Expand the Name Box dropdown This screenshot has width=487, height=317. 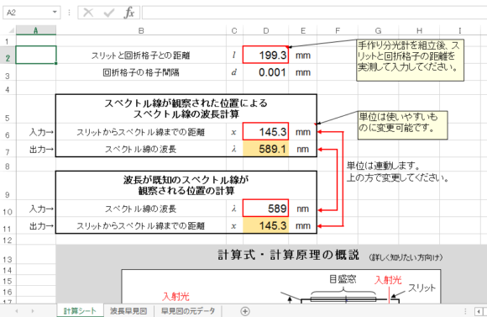coord(55,13)
